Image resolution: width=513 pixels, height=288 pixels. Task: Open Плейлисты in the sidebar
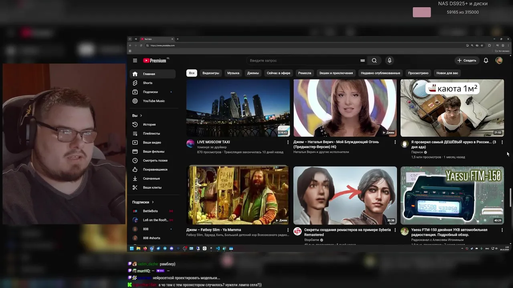[x=153, y=134]
